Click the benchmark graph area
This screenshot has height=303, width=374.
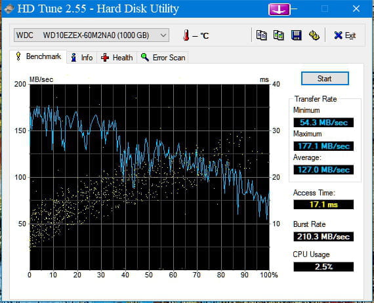pyautogui.click(x=150, y=177)
